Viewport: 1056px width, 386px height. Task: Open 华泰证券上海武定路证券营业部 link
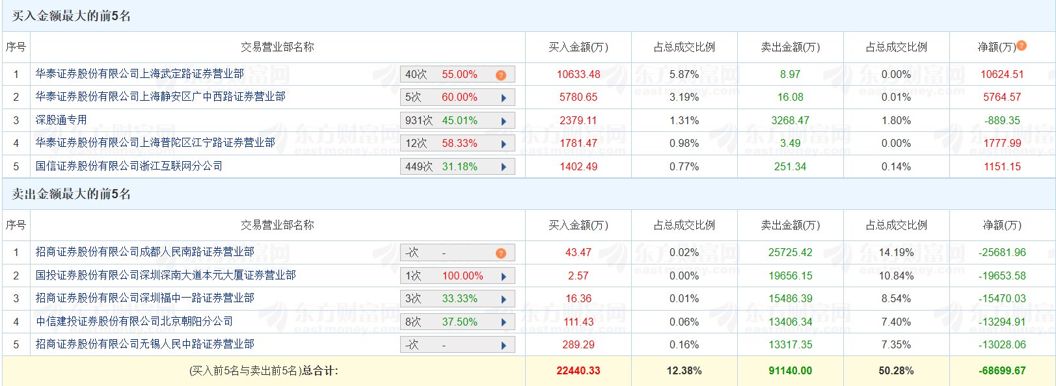(140, 74)
